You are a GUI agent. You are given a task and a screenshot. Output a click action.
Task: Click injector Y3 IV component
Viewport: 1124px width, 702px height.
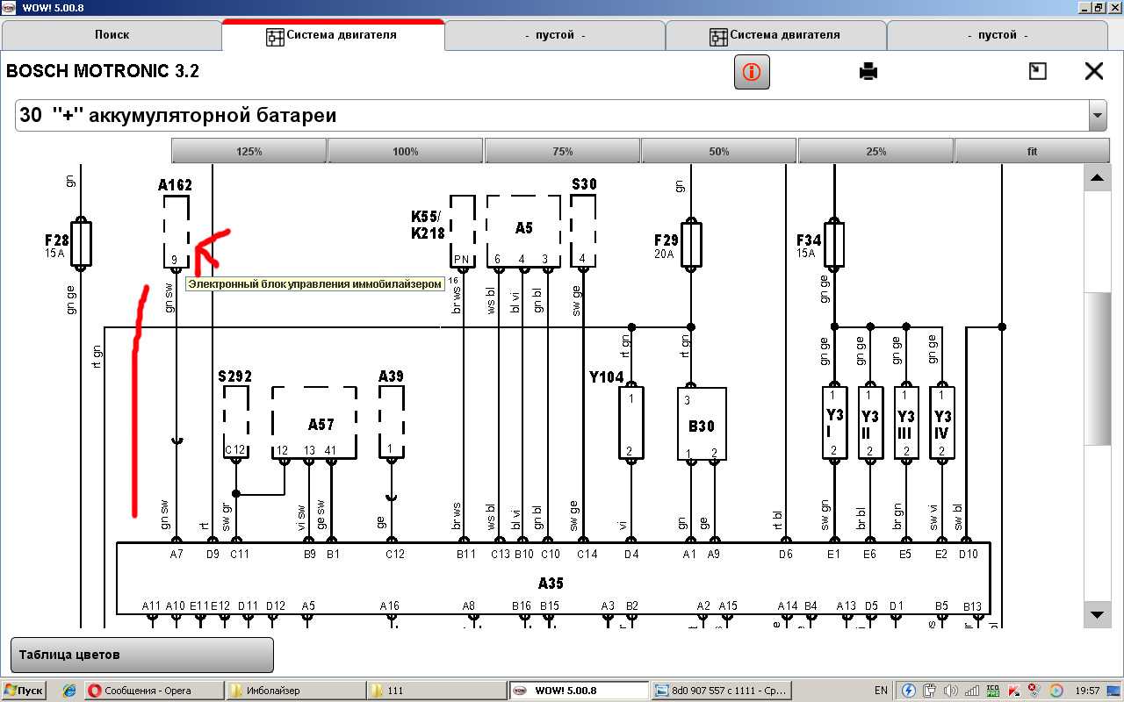(942, 423)
